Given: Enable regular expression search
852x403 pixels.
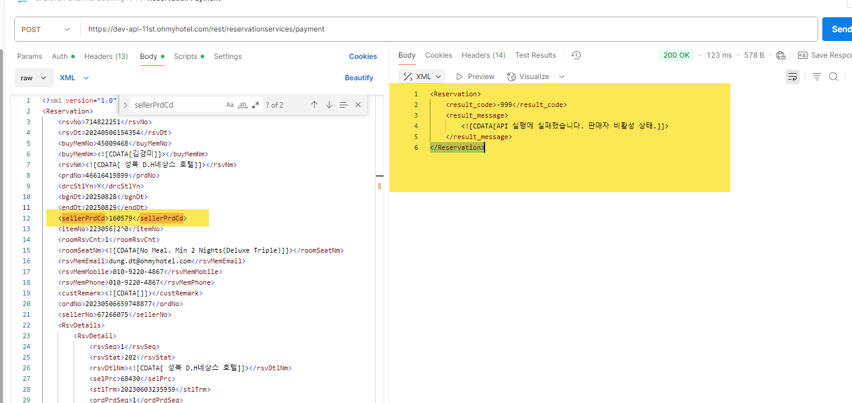Looking at the screenshot, I should [x=256, y=105].
